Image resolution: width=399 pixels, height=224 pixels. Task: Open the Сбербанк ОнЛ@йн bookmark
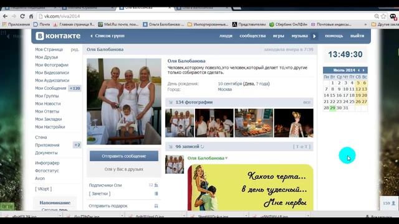[x=288, y=24]
